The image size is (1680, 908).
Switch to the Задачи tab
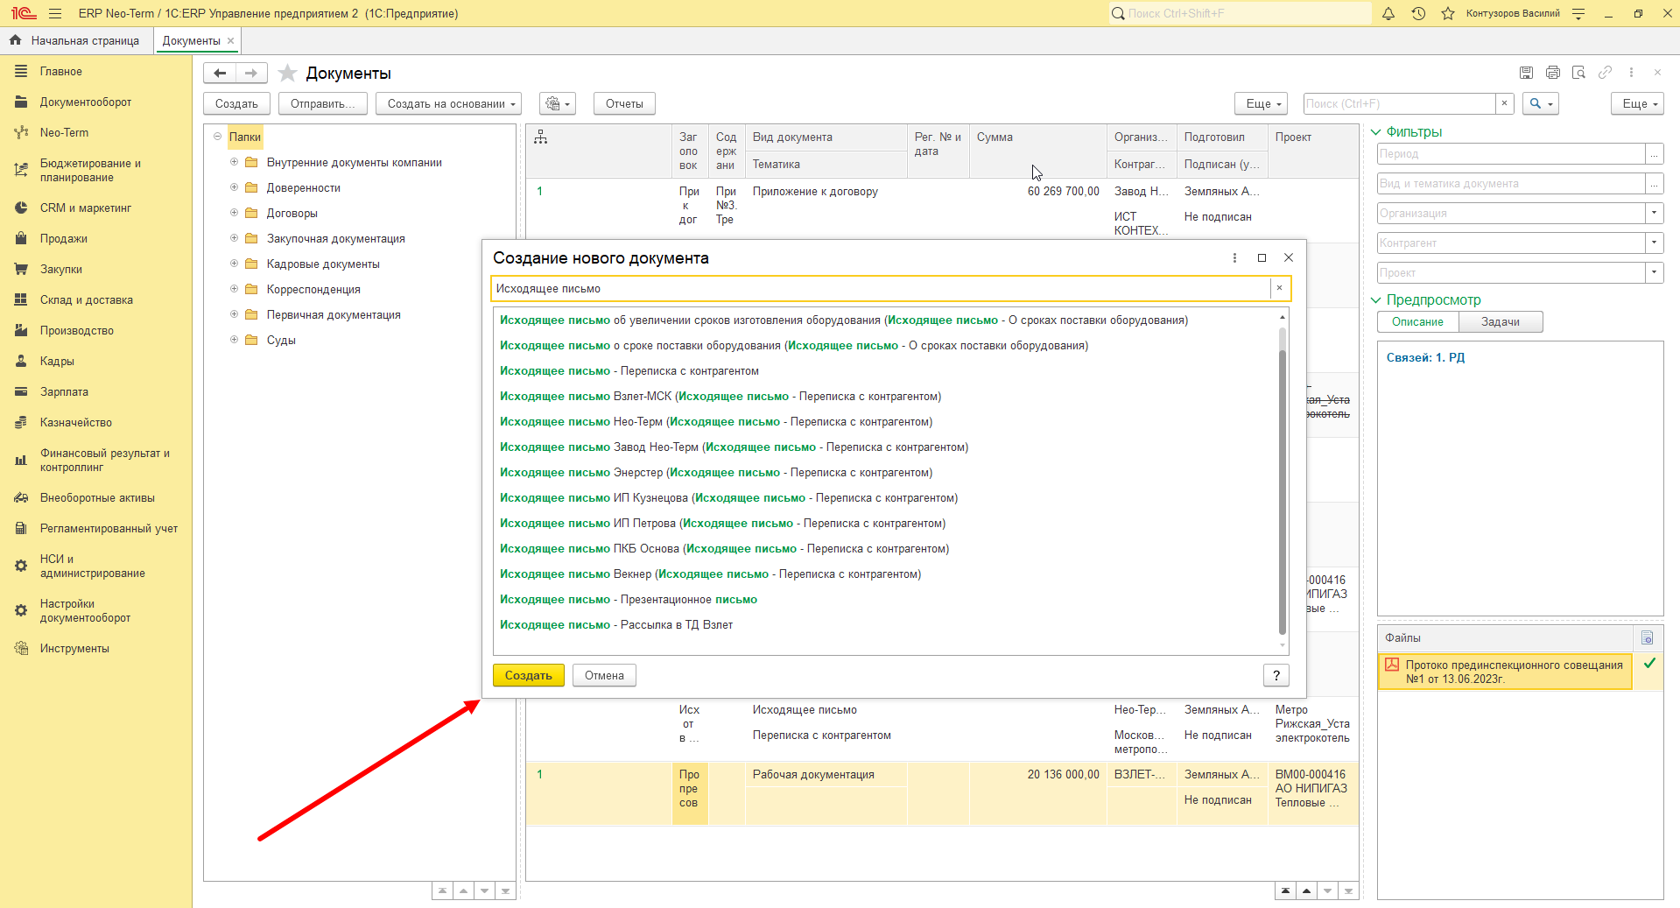pyautogui.click(x=1500, y=321)
